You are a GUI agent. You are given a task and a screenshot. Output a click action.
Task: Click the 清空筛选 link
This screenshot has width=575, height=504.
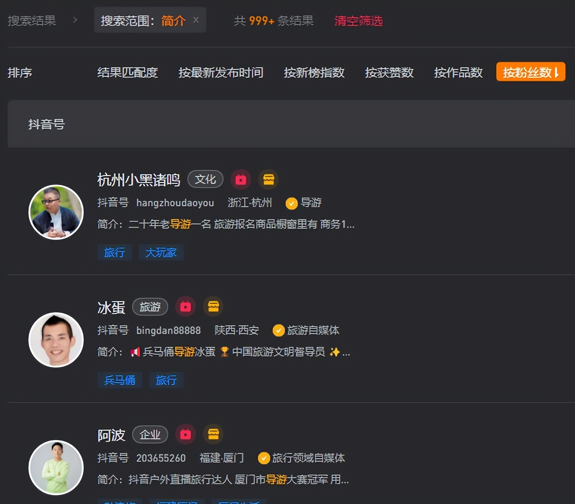coord(358,20)
